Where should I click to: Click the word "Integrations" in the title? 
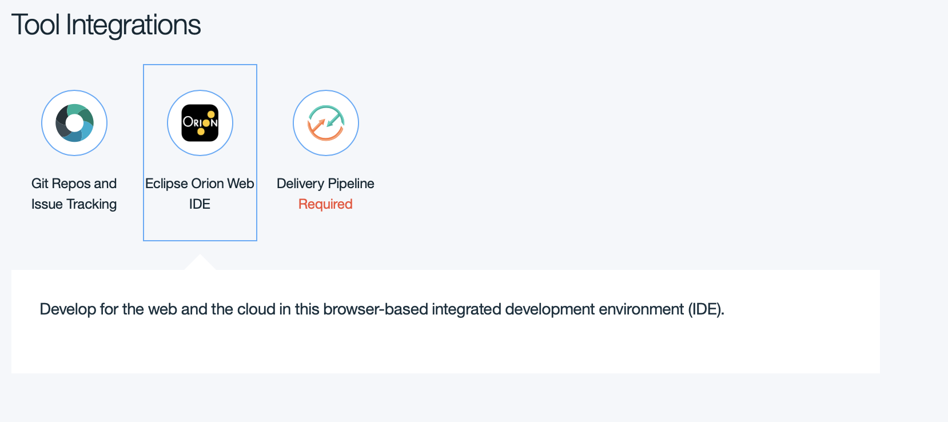tap(133, 25)
